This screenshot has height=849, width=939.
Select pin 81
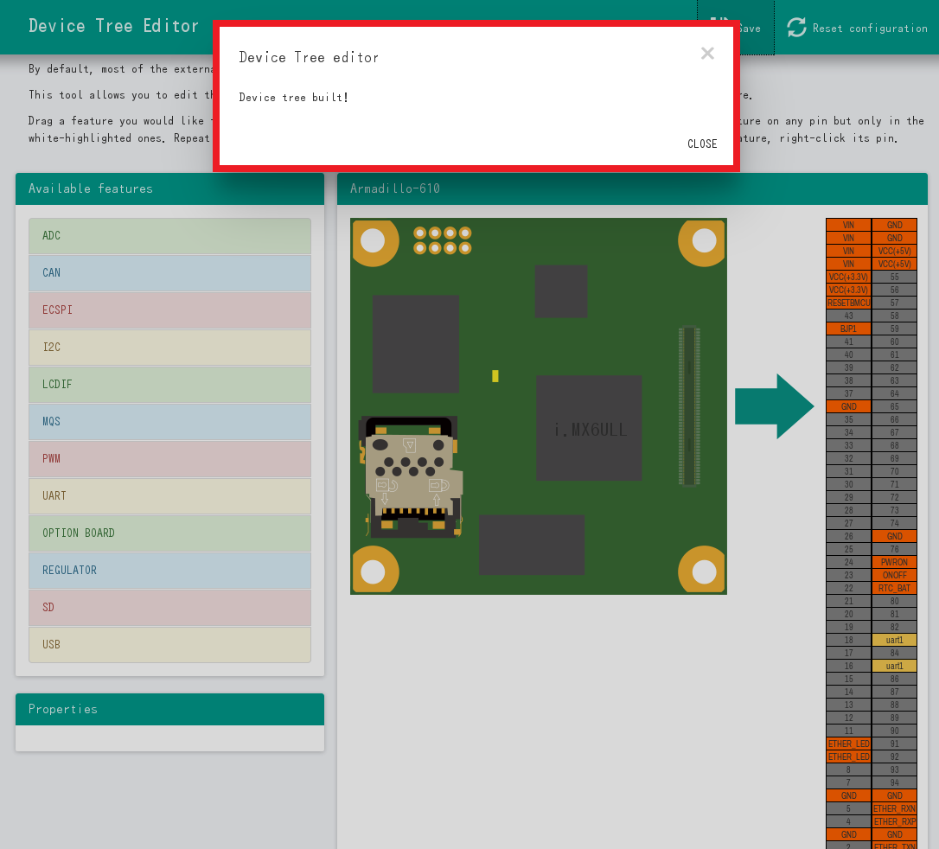pyautogui.click(x=894, y=615)
